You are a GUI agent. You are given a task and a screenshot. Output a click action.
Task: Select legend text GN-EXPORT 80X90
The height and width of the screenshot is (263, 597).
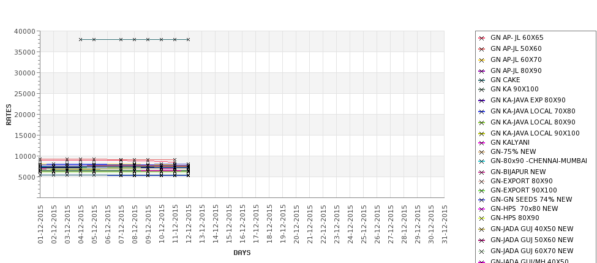522,181
